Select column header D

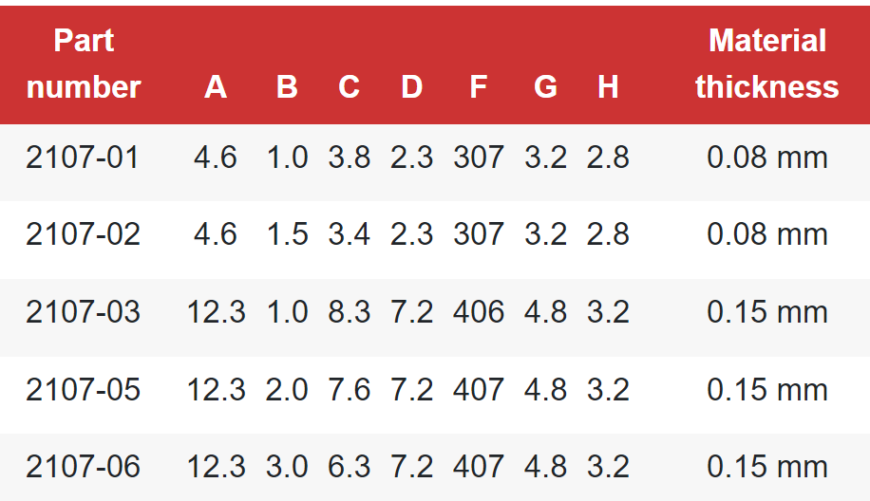coord(411,87)
